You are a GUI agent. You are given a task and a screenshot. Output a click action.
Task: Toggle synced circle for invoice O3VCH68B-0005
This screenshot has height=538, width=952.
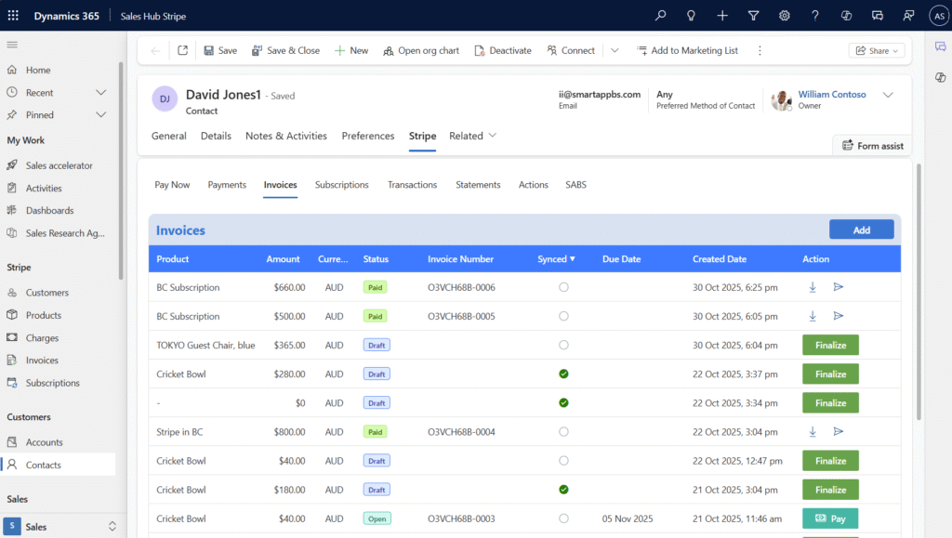pos(563,316)
